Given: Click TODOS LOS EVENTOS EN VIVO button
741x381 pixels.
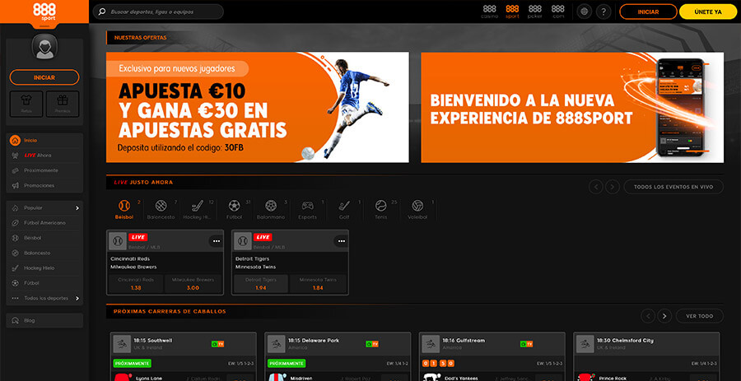Looking at the screenshot, I should [x=673, y=187].
